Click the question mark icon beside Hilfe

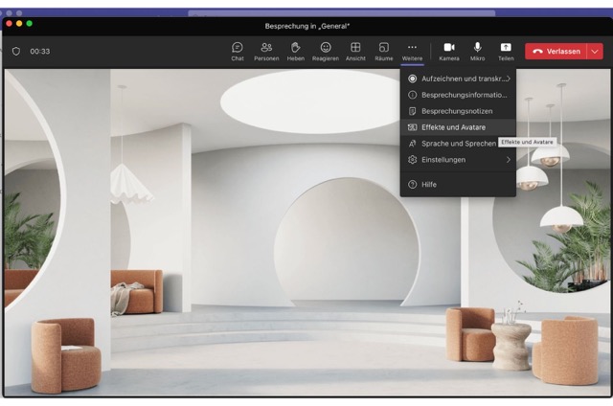click(412, 185)
